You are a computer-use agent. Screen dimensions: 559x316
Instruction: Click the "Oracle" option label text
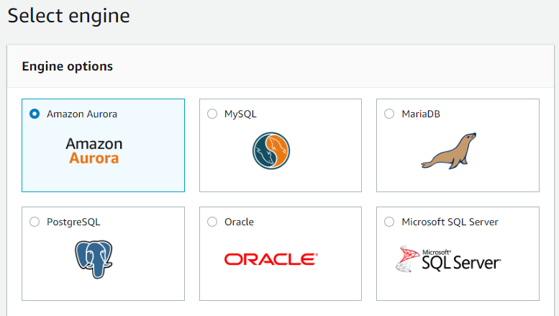[239, 222]
